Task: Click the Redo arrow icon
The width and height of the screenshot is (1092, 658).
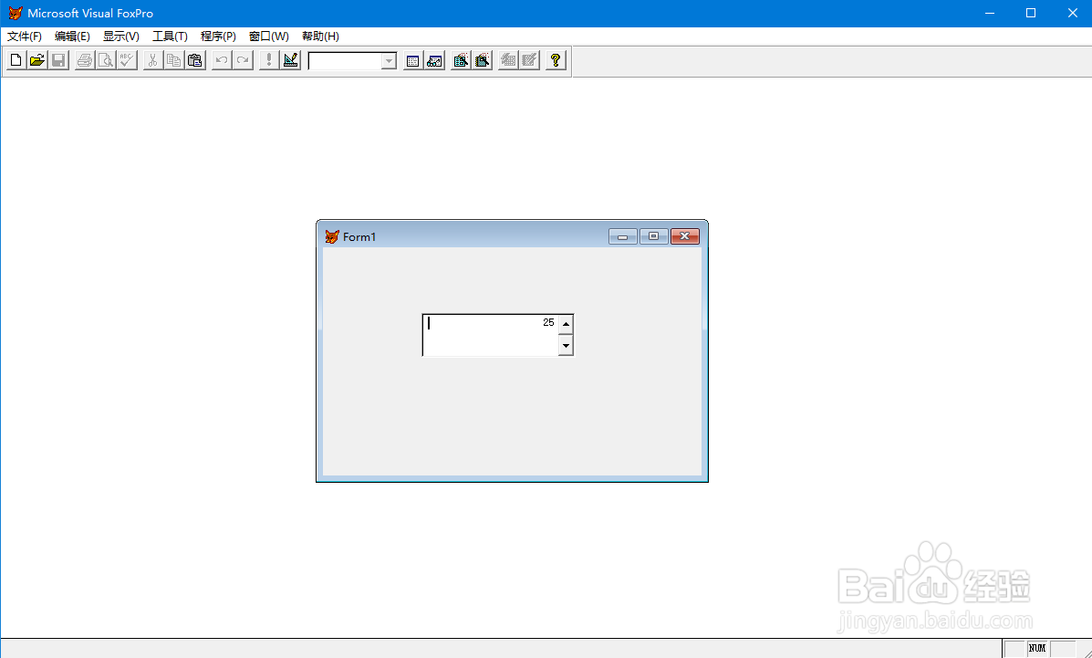Action: pyautogui.click(x=243, y=60)
